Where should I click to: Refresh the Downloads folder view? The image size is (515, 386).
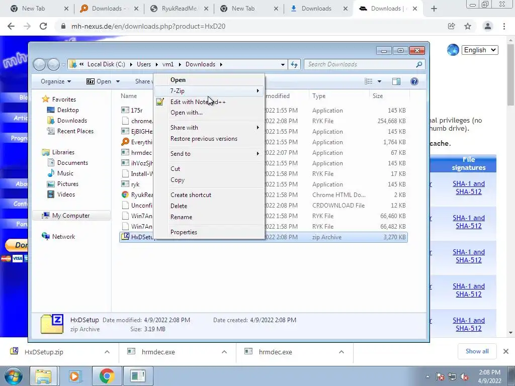point(294,64)
